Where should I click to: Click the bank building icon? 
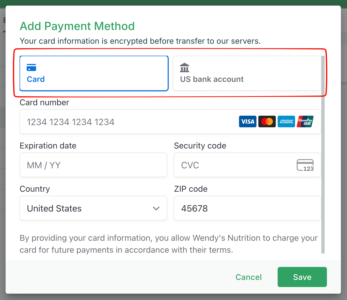click(184, 68)
